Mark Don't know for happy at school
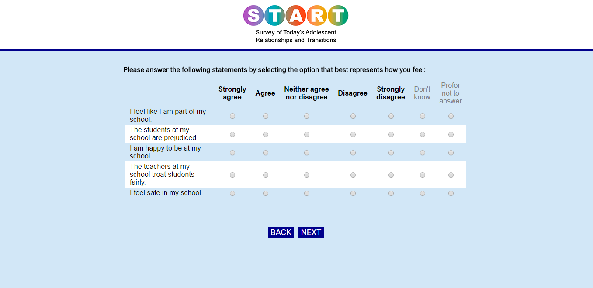The image size is (593, 288). (x=423, y=153)
